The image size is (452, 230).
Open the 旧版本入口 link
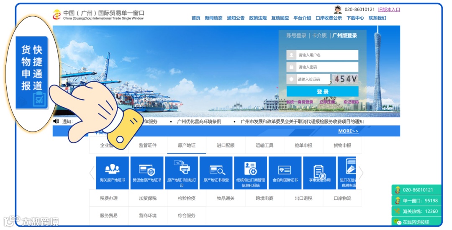point(389,10)
